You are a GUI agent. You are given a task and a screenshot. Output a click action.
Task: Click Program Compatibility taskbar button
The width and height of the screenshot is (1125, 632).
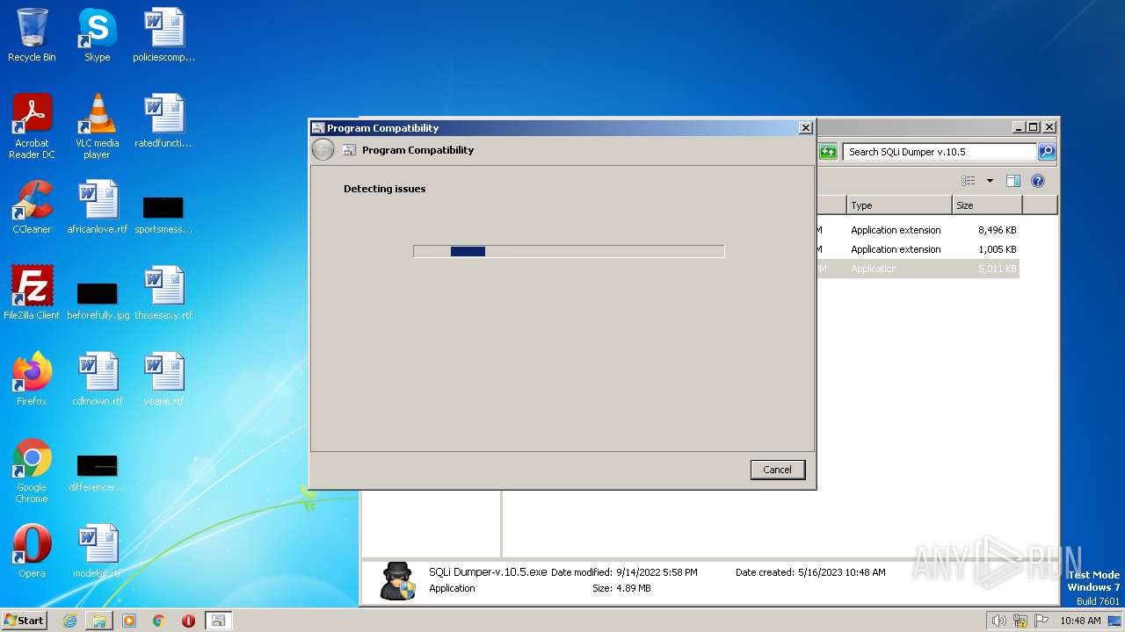(x=218, y=621)
